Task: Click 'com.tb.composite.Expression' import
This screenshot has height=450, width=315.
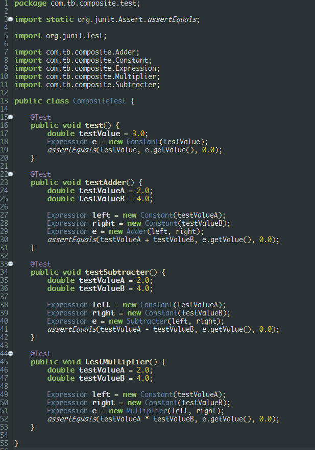Action: coord(102,69)
